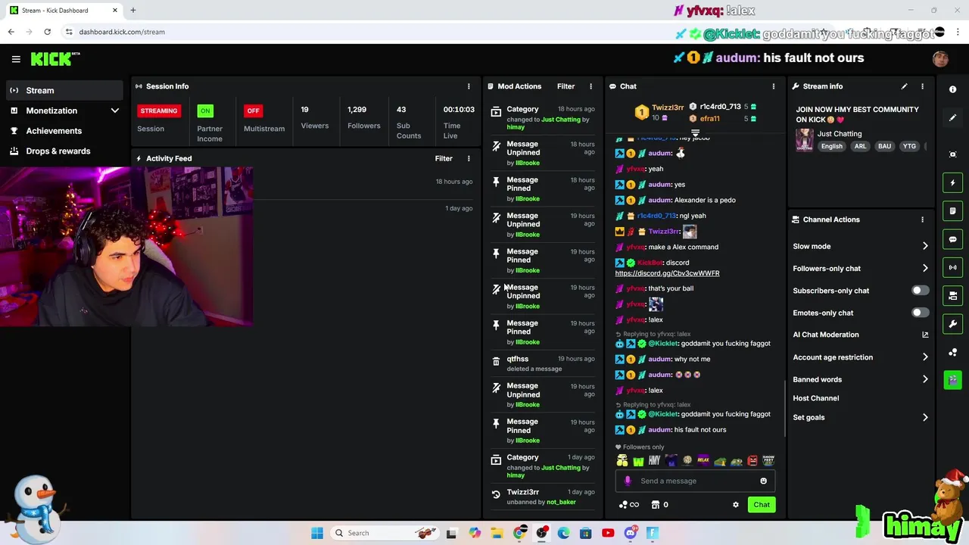Click the Just Chatting category thumbnail

tap(804, 139)
